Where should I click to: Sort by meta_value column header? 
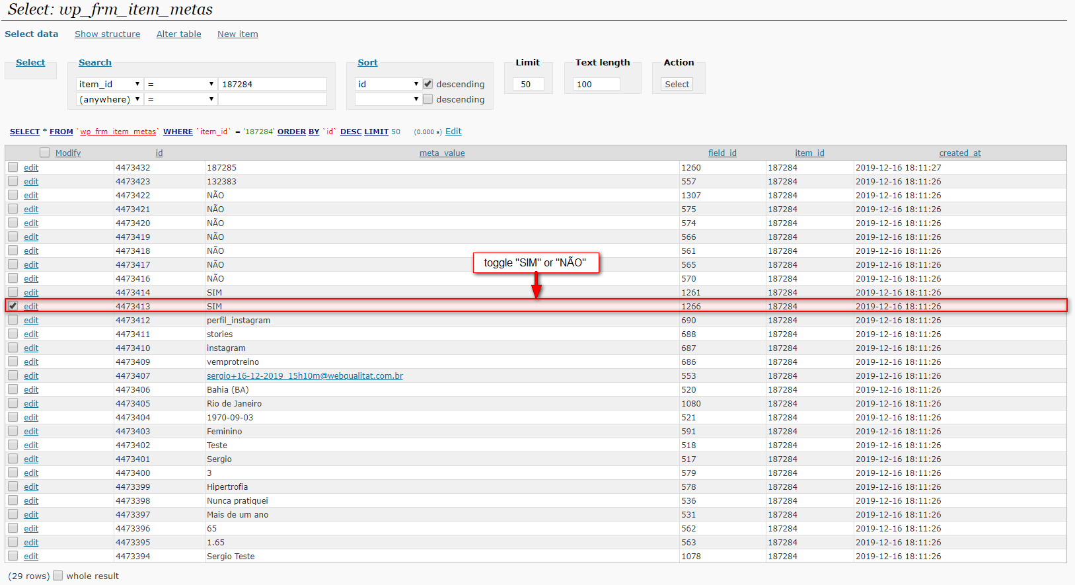pos(442,153)
